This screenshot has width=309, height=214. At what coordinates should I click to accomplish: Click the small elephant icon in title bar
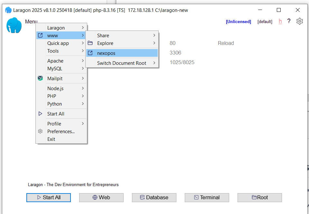coord(8,10)
